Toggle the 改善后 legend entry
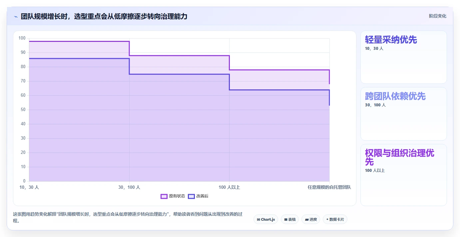Screen dimensions: 460x237 (198, 196)
